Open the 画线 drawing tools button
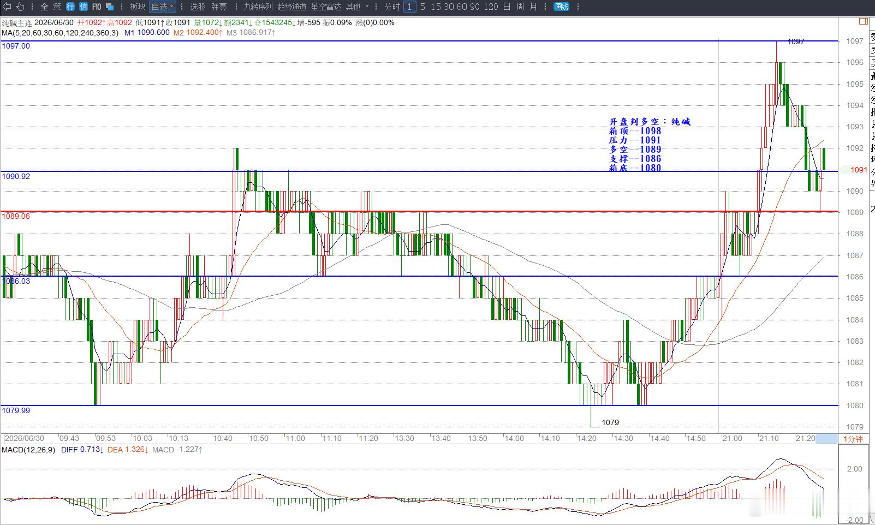The width and height of the screenshot is (875, 525). pyautogui.click(x=561, y=7)
